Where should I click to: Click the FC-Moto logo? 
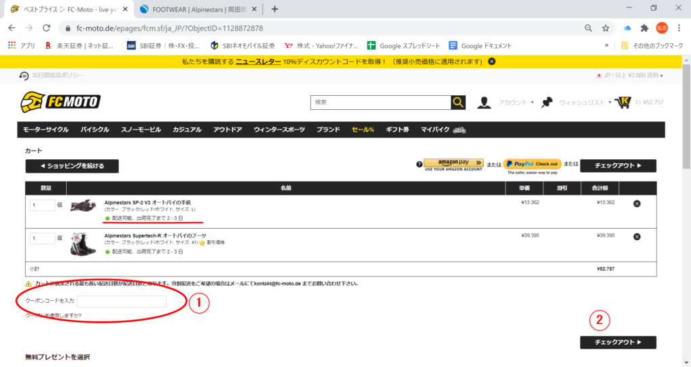point(60,103)
